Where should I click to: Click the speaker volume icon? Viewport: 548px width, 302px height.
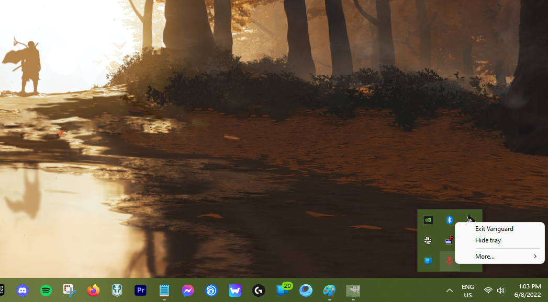(x=501, y=291)
